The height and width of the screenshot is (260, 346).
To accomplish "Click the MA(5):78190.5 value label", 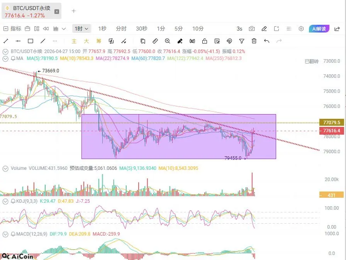I will tap(42, 58).
